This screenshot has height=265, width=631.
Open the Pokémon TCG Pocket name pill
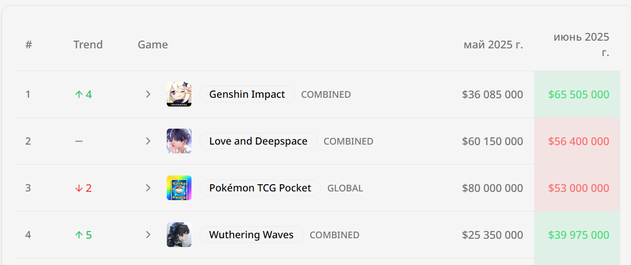pos(260,188)
